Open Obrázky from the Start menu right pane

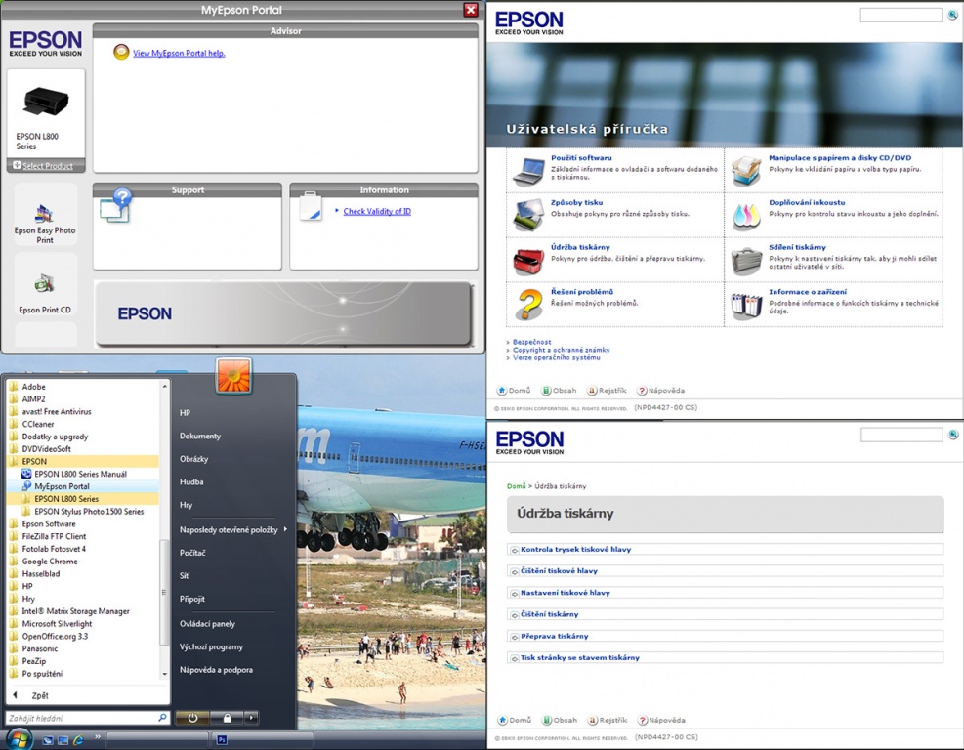point(193,459)
